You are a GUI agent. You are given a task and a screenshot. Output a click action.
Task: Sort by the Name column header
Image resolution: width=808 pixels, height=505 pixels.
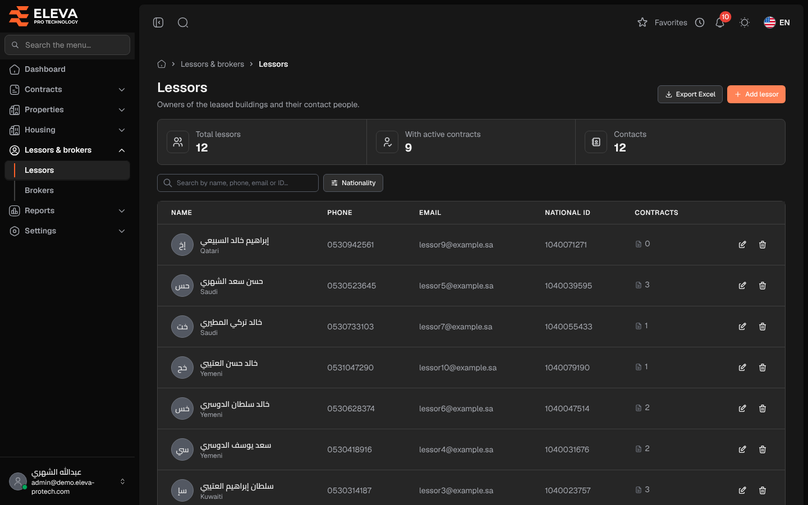pyautogui.click(x=181, y=213)
